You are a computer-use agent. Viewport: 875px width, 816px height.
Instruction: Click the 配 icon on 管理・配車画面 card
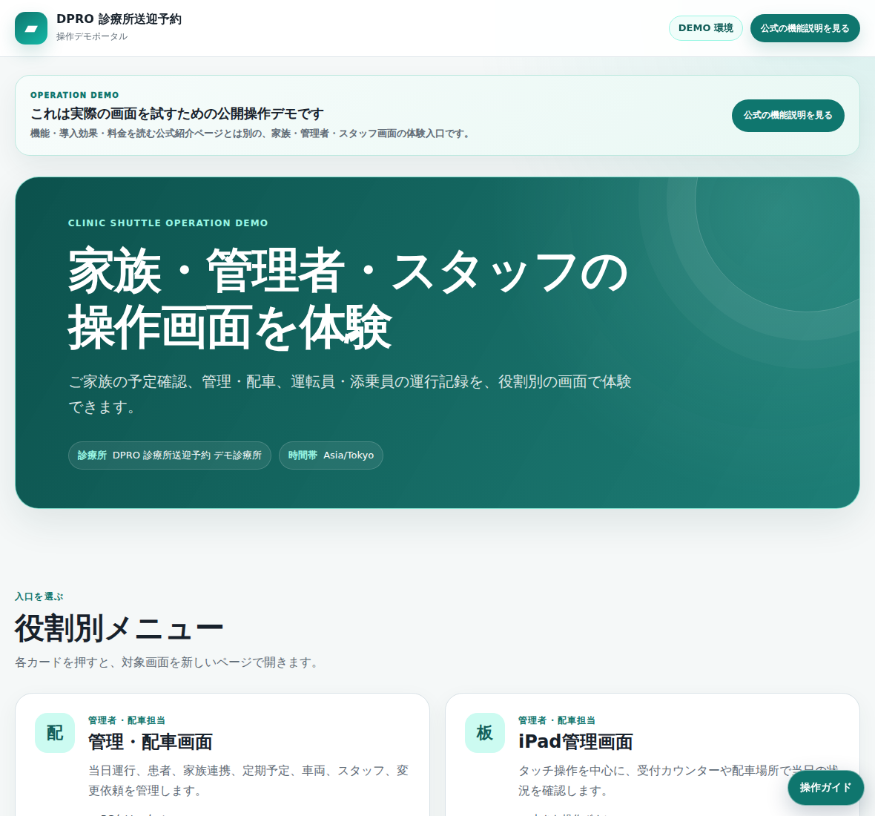(55, 733)
